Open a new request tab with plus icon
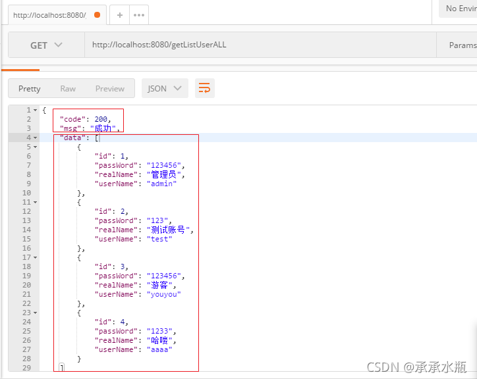 119,15
